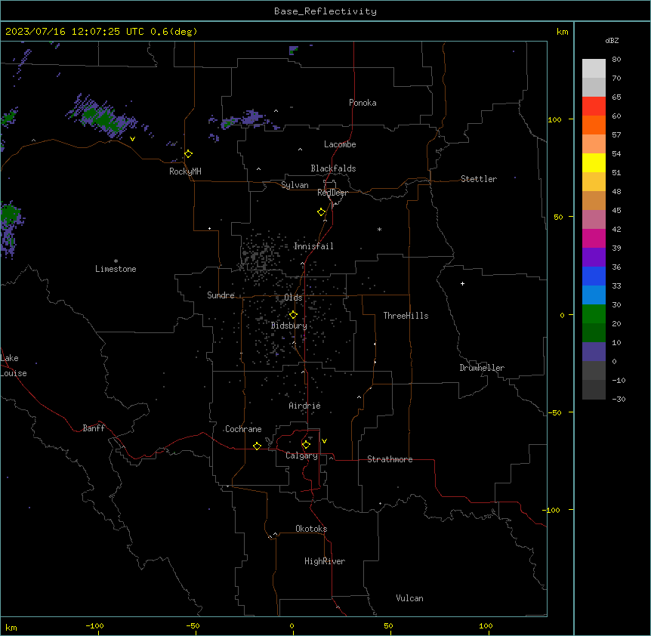Image resolution: width=651 pixels, height=636 pixels.
Task: Select the Okotoks label
Action: point(311,529)
